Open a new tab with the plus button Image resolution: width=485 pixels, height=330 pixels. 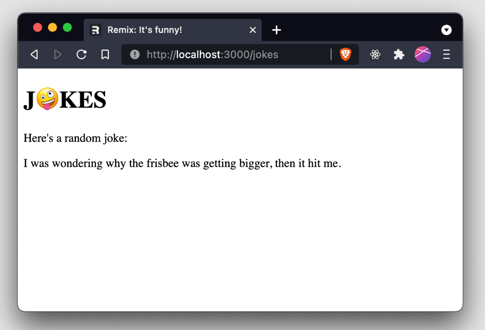(277, 30)
